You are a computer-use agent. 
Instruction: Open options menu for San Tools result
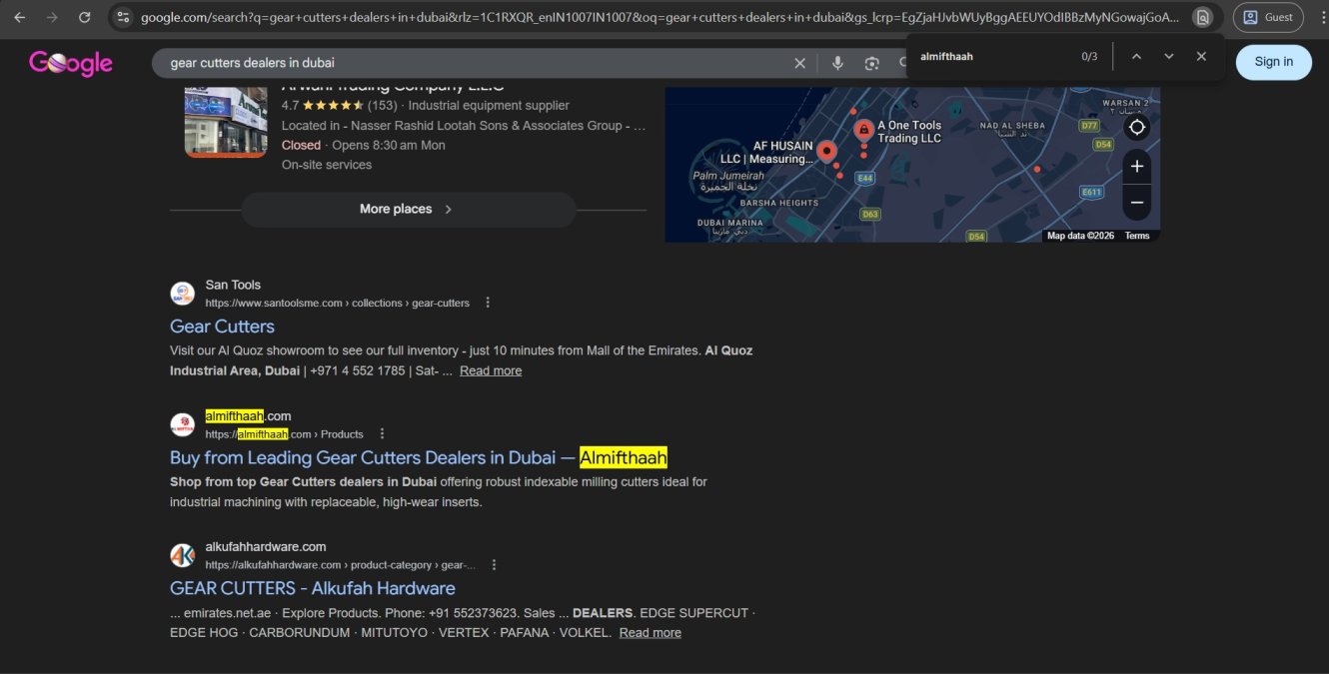tap(488, 303)
